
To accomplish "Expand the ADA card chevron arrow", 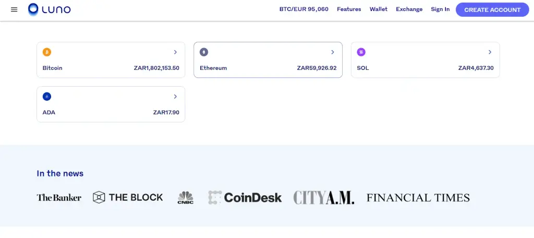I will pyautogui.click(x=175, y=97).
